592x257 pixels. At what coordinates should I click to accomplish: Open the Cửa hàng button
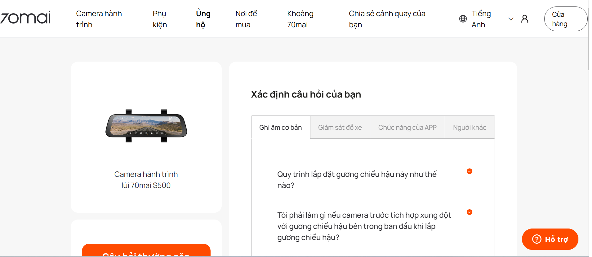pyautogui.click(x=565, y=19)
